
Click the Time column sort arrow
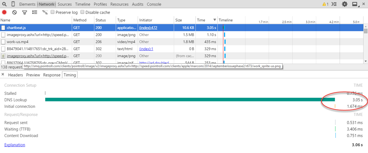click(215, 20)
